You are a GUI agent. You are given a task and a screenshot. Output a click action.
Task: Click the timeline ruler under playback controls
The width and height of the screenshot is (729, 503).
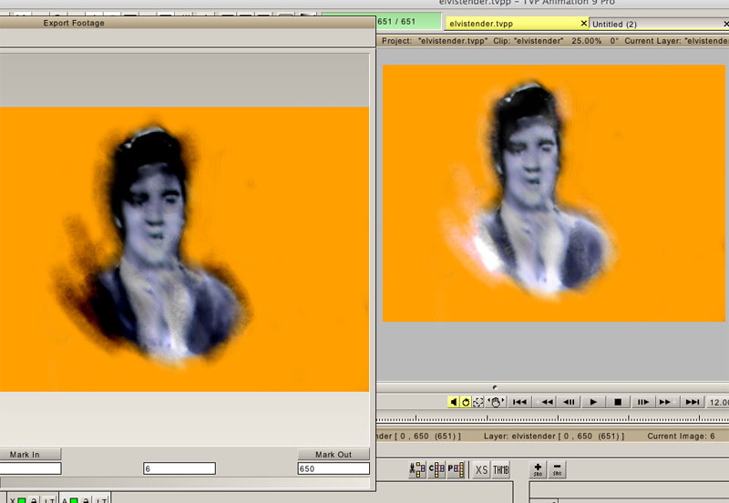click(552, 418)
